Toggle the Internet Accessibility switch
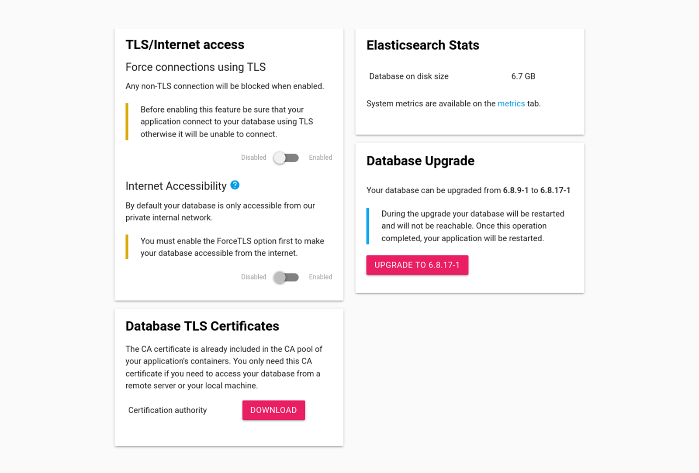The image size is (699, 473). 286,277
